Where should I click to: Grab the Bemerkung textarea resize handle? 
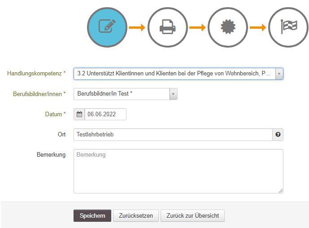click(281, 191)
